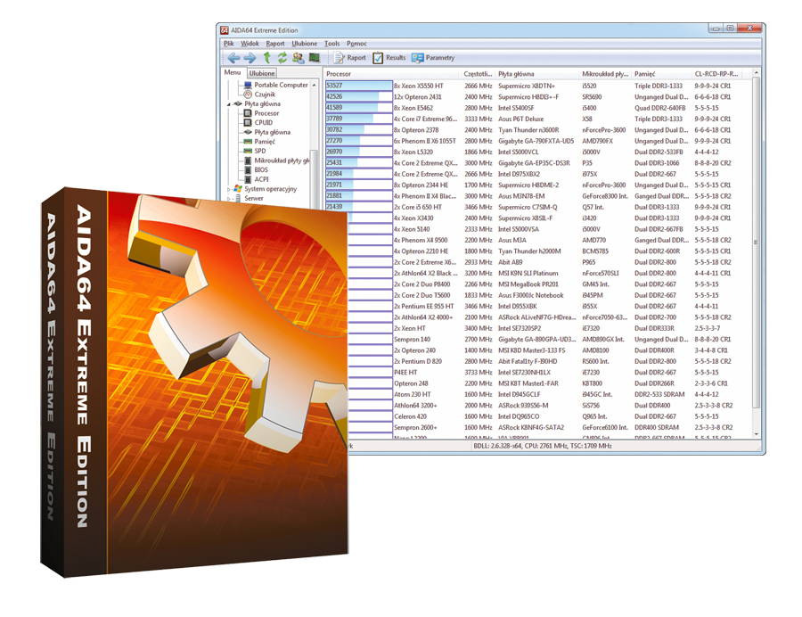
Task: Collapse the Płyta główna parent tree node
Action: pos(229,104)
